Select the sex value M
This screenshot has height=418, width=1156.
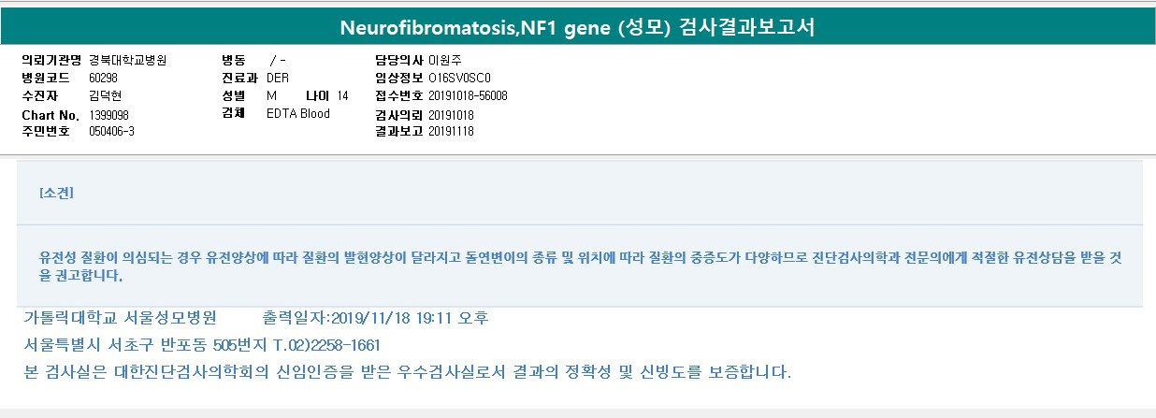pyautogui.click(x=271, y=96)
